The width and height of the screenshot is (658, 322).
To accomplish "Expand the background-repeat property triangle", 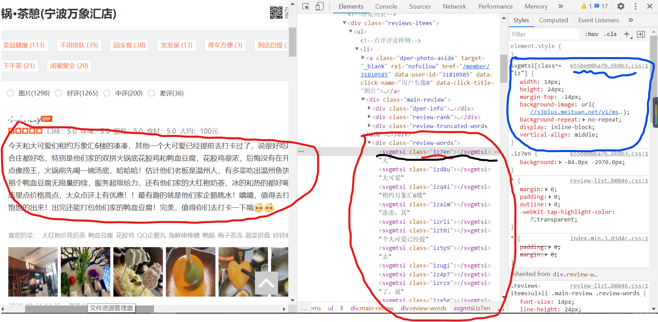I will coord(584,119).
